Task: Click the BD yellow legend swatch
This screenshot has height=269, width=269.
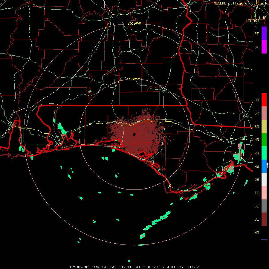Action: pos(264,127)
